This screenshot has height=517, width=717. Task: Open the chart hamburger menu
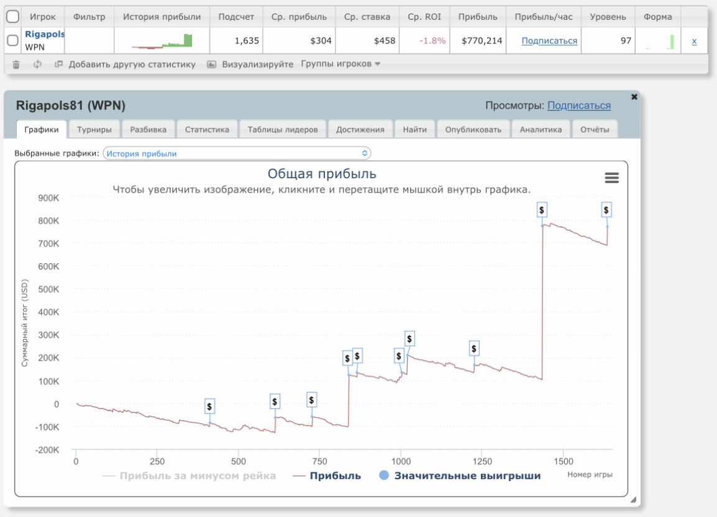coord(611,178)
